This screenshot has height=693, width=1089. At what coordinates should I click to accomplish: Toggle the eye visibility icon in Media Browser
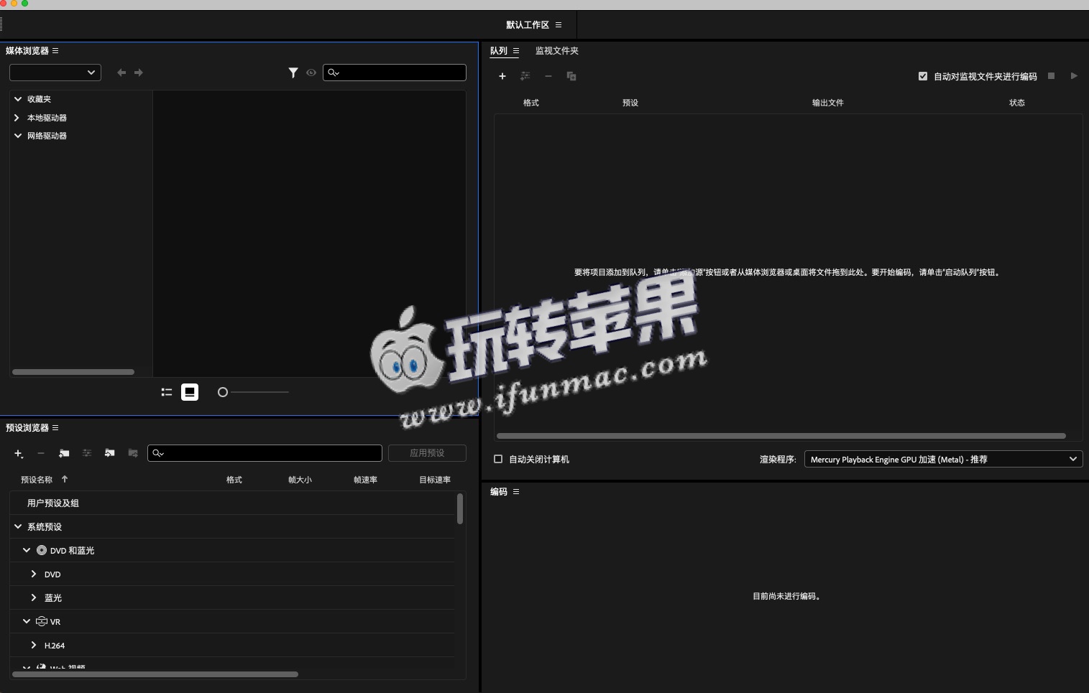311,73
